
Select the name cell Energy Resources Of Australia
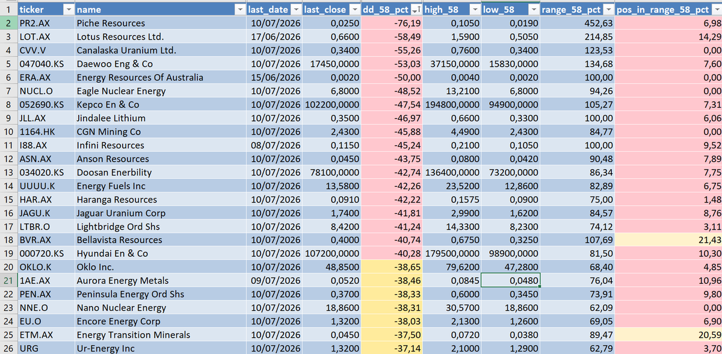point(161,78)
